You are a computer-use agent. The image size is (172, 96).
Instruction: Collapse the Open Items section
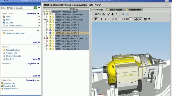[38, 30]
